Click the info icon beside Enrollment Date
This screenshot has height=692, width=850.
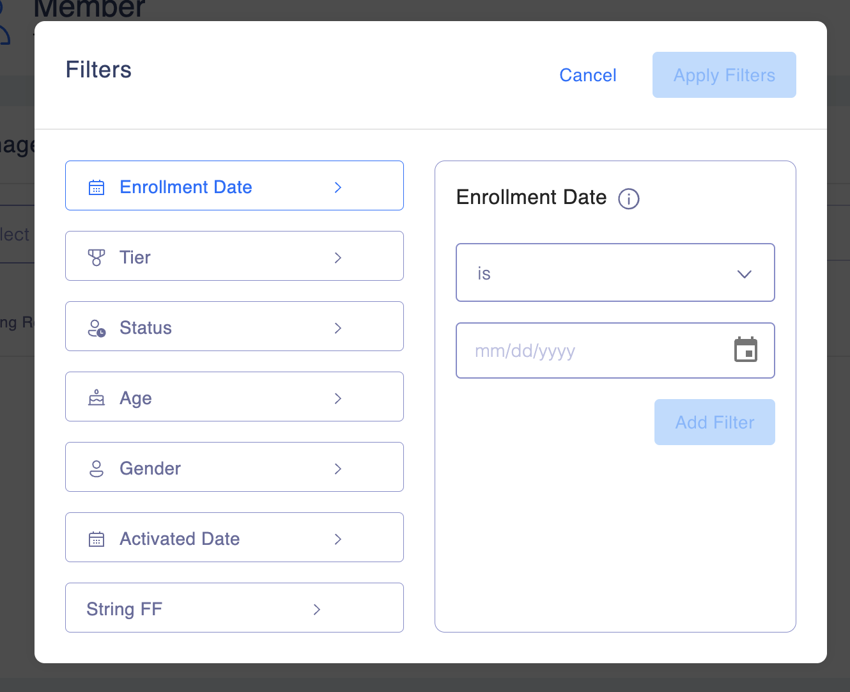click(629, 199)
